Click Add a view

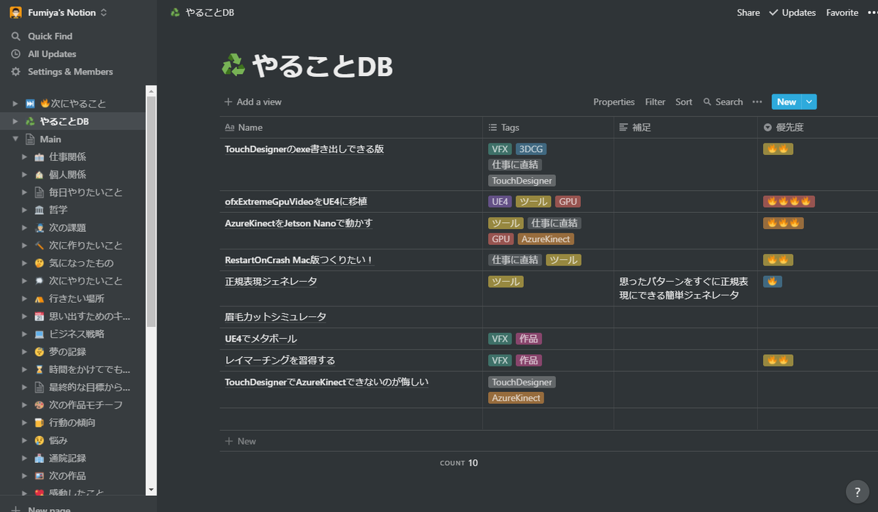[x=252, y=102]
